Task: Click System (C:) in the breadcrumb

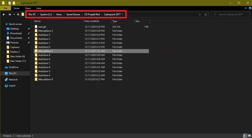Action: coord(46,14)
